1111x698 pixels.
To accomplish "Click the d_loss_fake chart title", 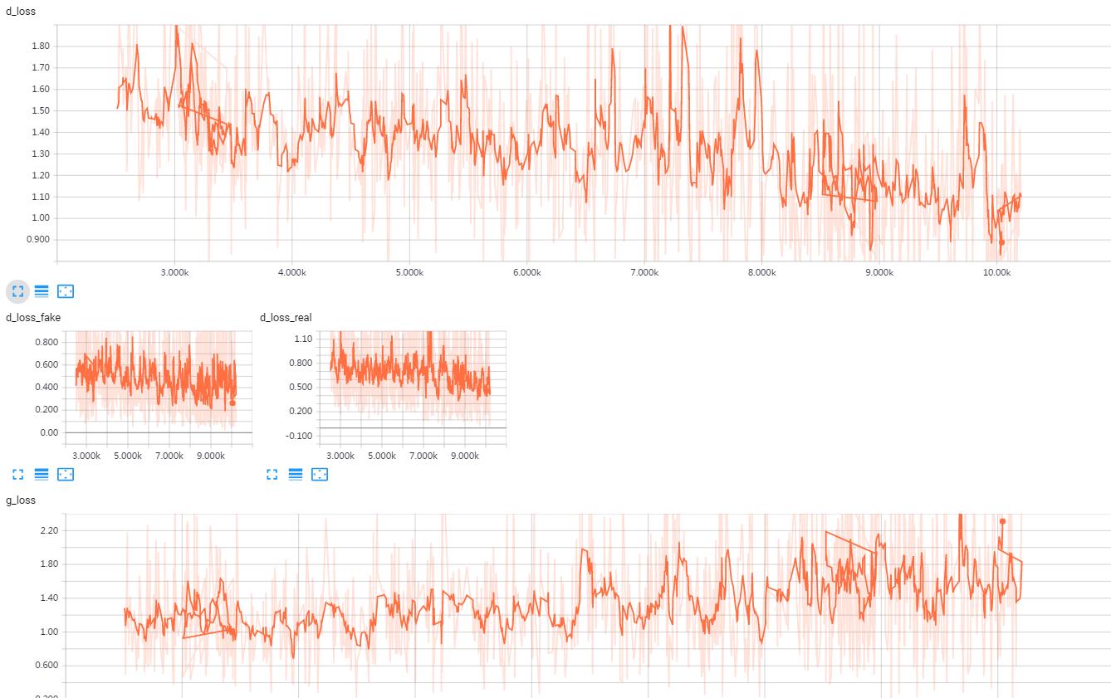I will coord(32,317).
